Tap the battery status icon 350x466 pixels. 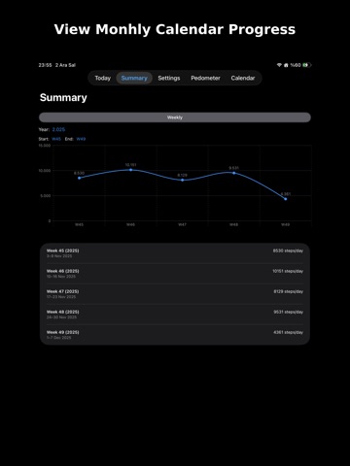point(306,65)
